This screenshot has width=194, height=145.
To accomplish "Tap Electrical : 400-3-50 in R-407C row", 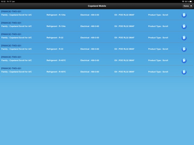I will point(90,60).
